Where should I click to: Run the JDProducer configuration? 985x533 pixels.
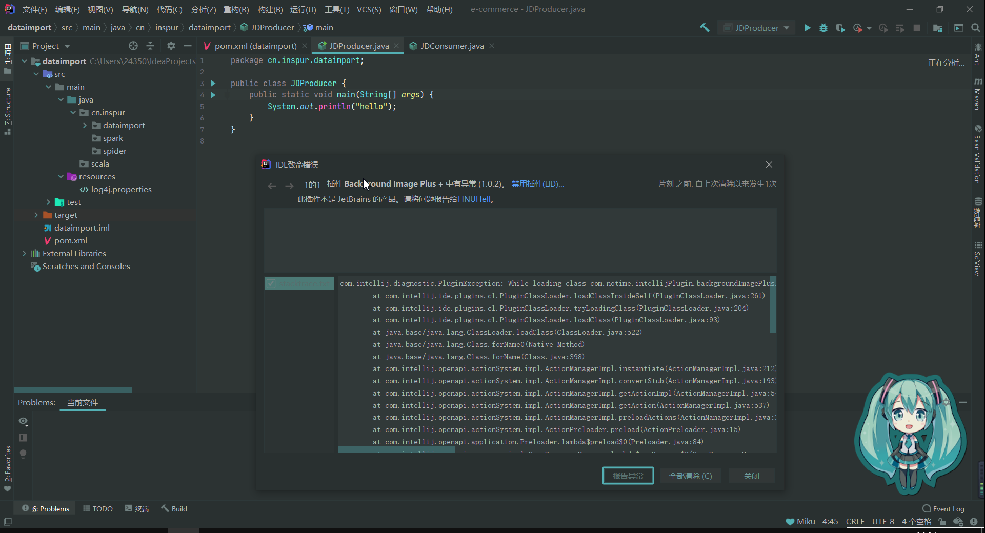click(807, 28)
